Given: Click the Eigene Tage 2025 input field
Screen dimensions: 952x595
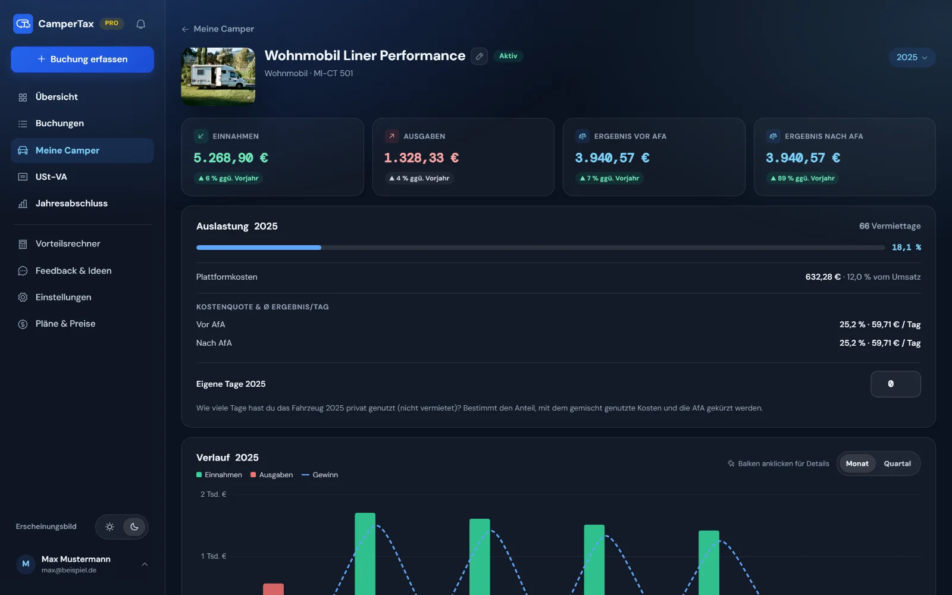Looking at the screenshot, I should 895,384.
